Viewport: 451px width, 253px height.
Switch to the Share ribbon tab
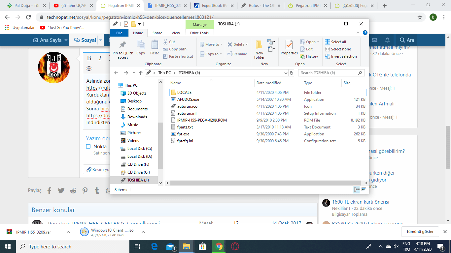pyautogui.click(x=157, y=33)
